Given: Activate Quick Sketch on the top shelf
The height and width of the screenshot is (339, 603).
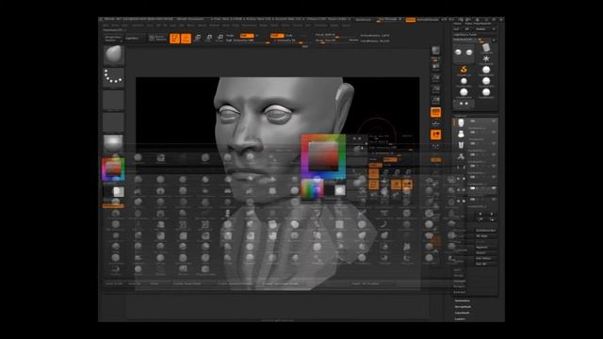Looking at the screenshot, I should tap(157, 39).
